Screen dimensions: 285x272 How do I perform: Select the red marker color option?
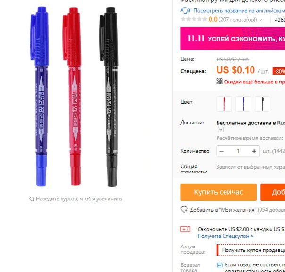click(224, 104)
